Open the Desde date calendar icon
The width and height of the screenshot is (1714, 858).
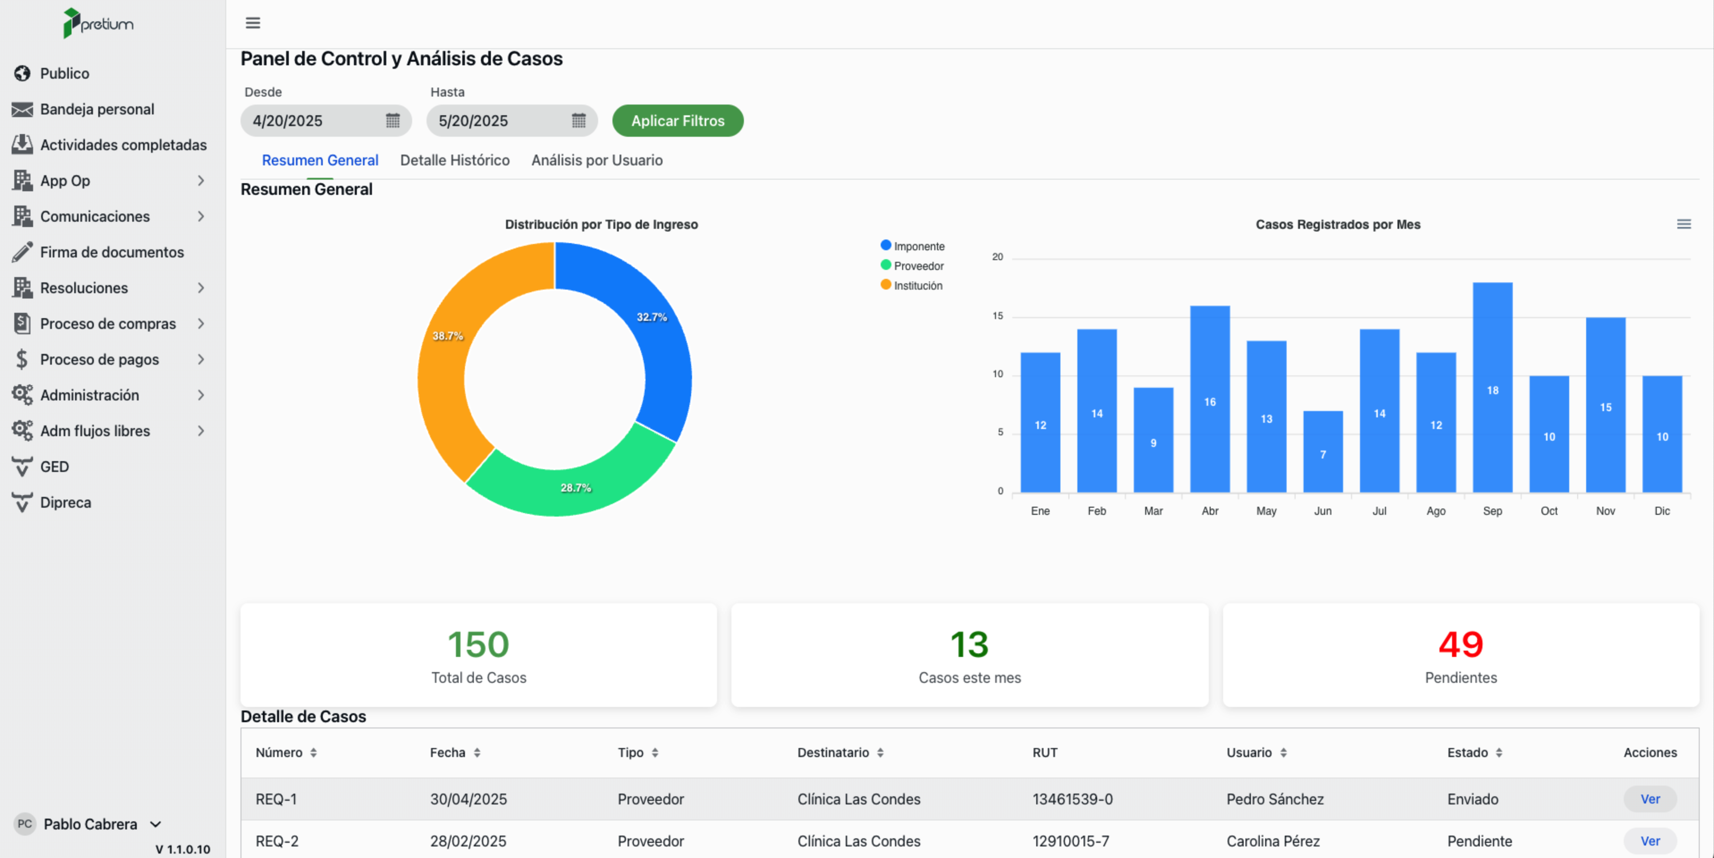pos(393,120)
